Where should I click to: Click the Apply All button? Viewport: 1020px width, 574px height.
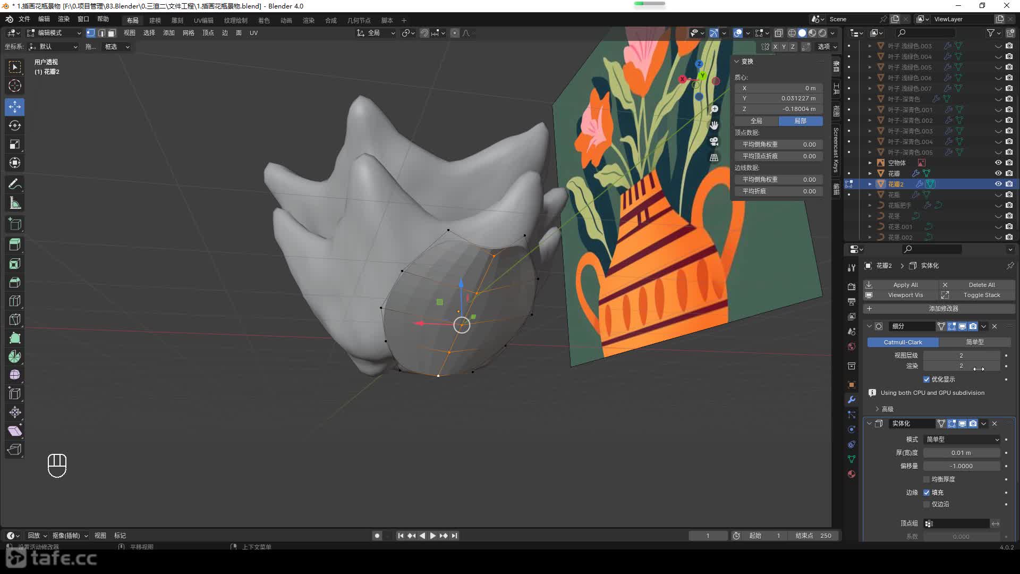pos(900,285)
